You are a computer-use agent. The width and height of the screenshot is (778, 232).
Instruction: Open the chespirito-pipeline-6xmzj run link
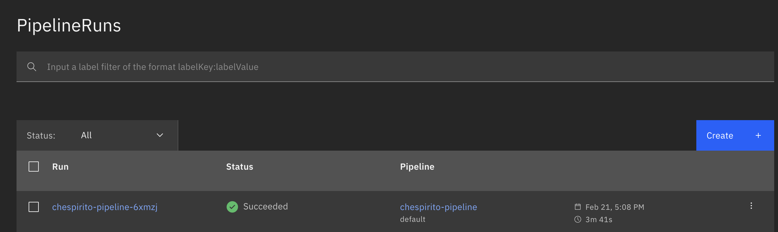coord(105,207)
